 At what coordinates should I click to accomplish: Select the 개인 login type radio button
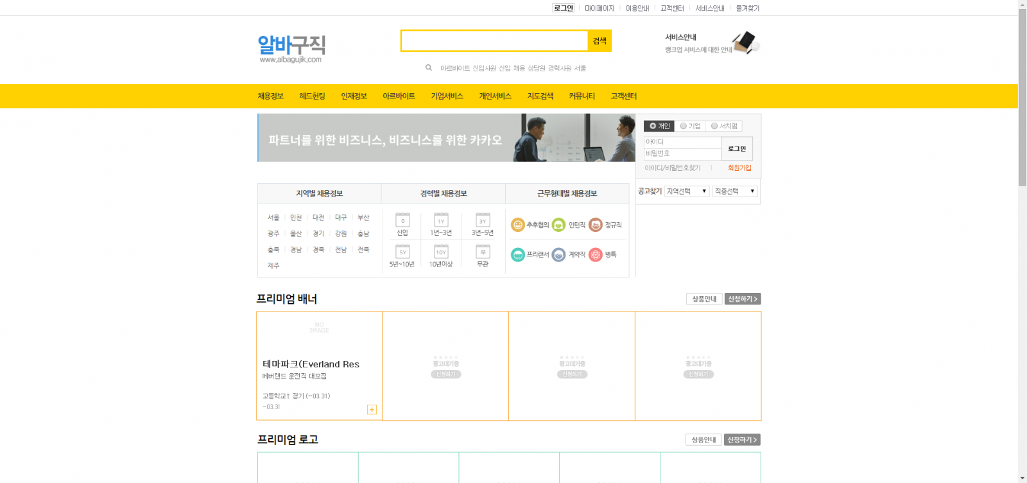(x=653, y=127)
